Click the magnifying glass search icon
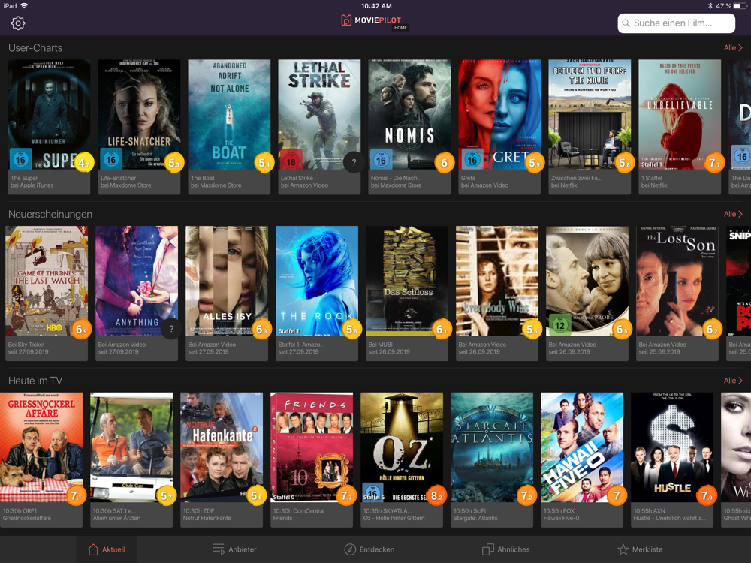The image size is (751, 563). (626, 23)
